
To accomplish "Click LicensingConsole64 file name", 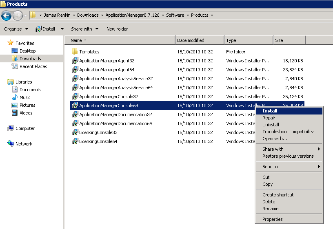I will pos(98,141).
